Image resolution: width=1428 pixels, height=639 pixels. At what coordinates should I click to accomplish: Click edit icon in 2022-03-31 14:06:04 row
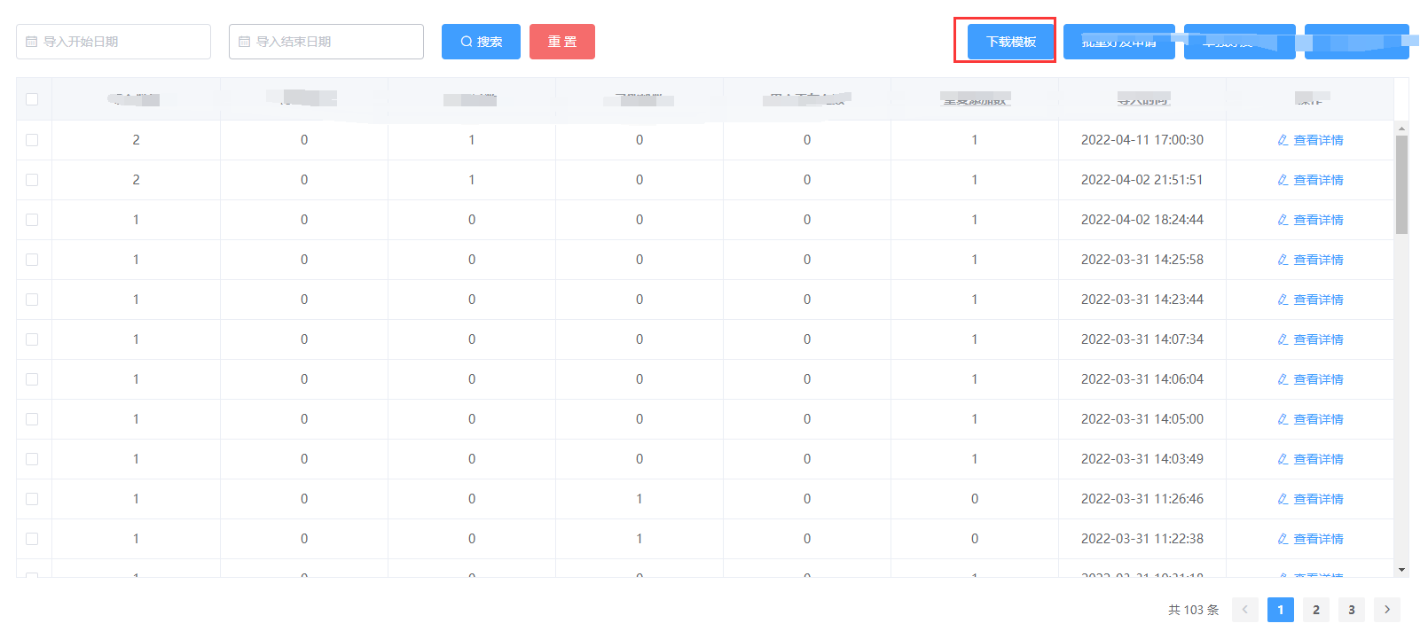pos(1283,379)
